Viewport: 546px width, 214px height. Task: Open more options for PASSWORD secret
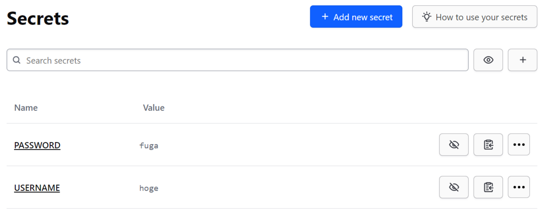tap(519, 144)
